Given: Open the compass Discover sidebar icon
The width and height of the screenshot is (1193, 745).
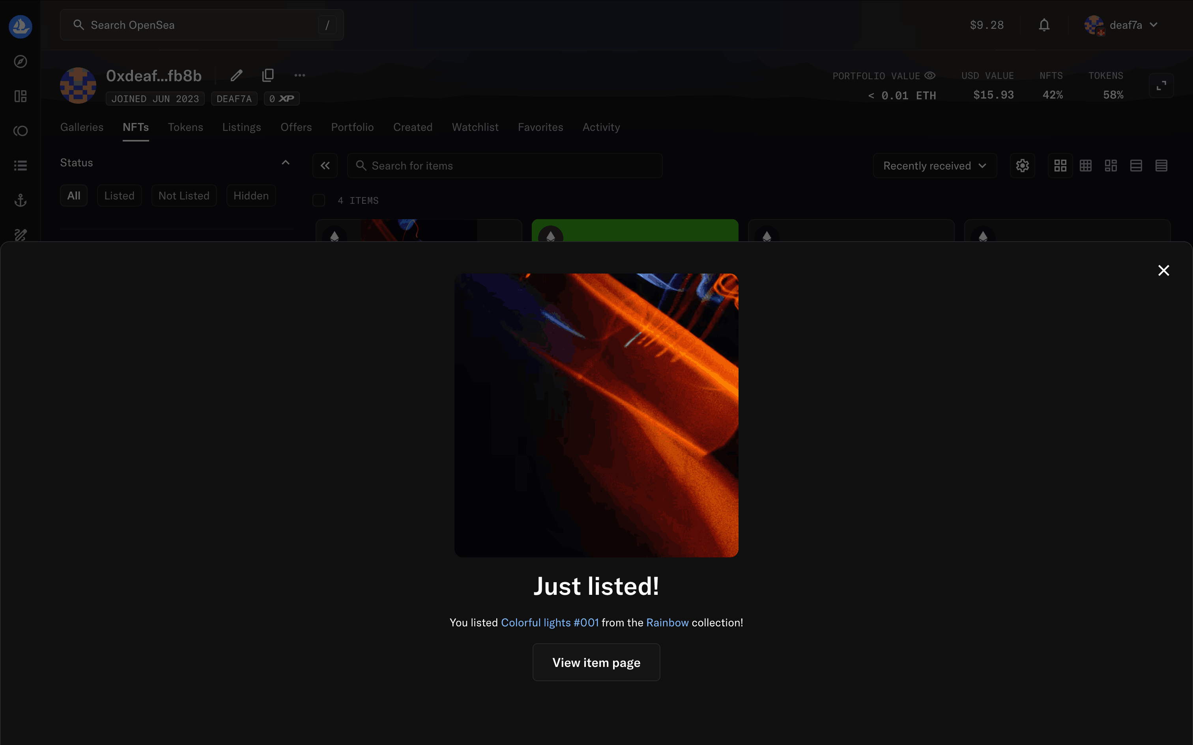Looking at the screenshot, I should pyautogui.click(x=20, y=61).
